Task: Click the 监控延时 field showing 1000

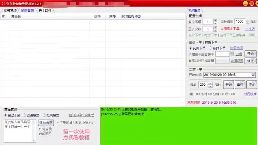Action: click(x=240, y=21)
